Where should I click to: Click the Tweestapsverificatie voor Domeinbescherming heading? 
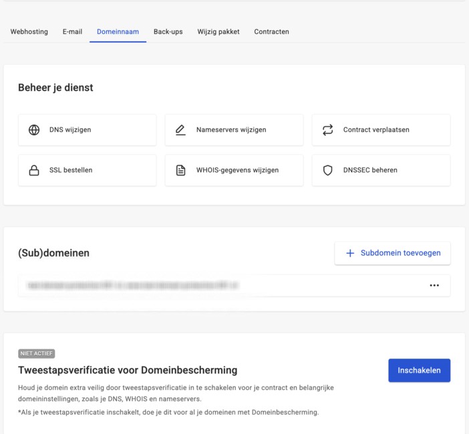coord(128,370)
